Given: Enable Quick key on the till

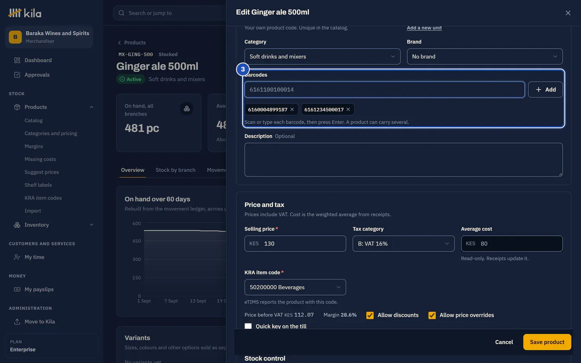Looking at the screenshot, I should pos(248,326).
